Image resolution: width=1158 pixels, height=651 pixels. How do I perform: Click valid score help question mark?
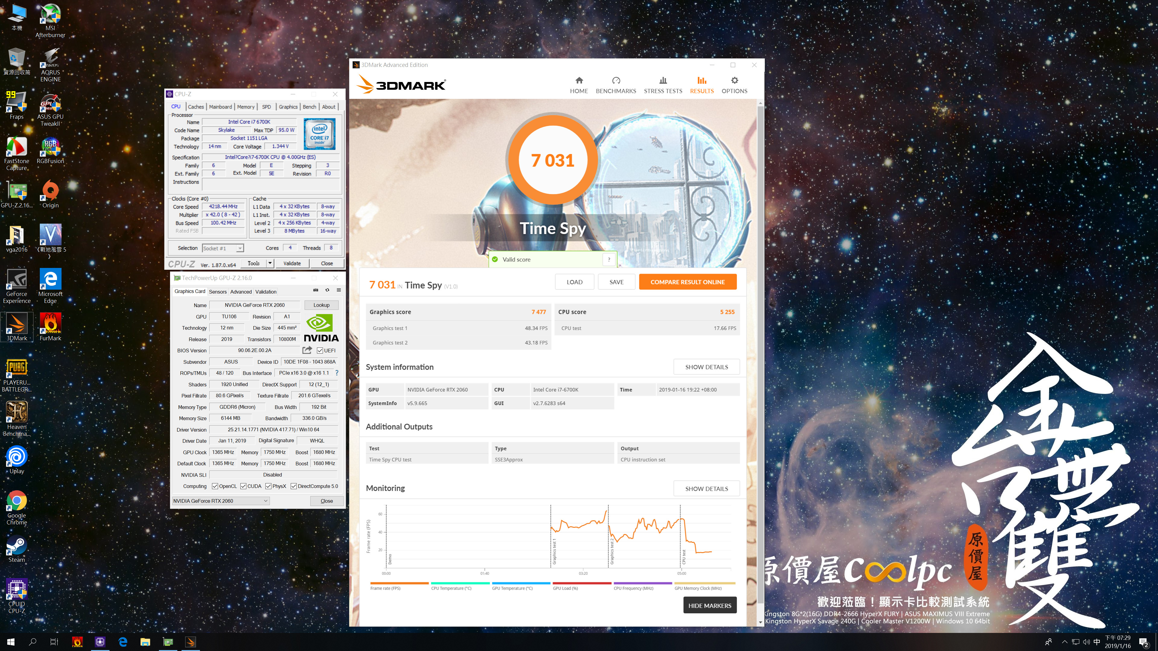click(609, 259)
